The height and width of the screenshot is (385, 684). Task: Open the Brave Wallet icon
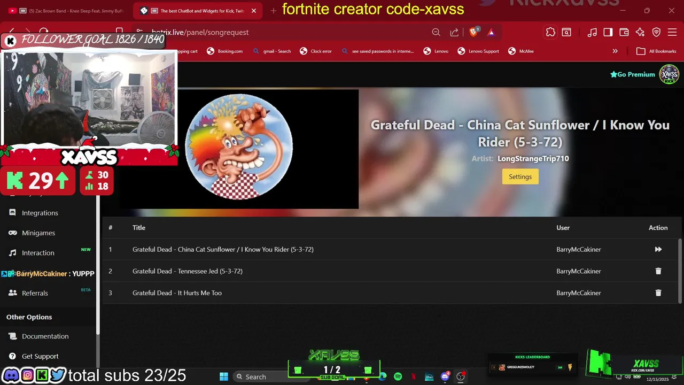(x=624, y=32)
